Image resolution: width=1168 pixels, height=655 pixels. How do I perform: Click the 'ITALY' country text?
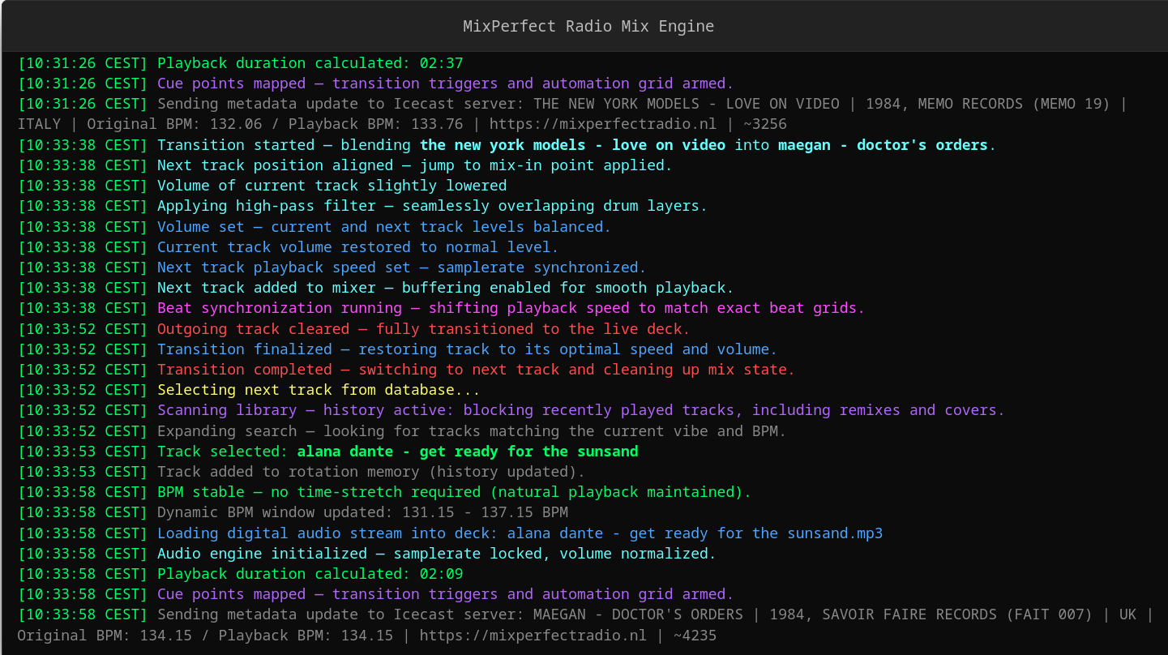(x=39, y=124)
